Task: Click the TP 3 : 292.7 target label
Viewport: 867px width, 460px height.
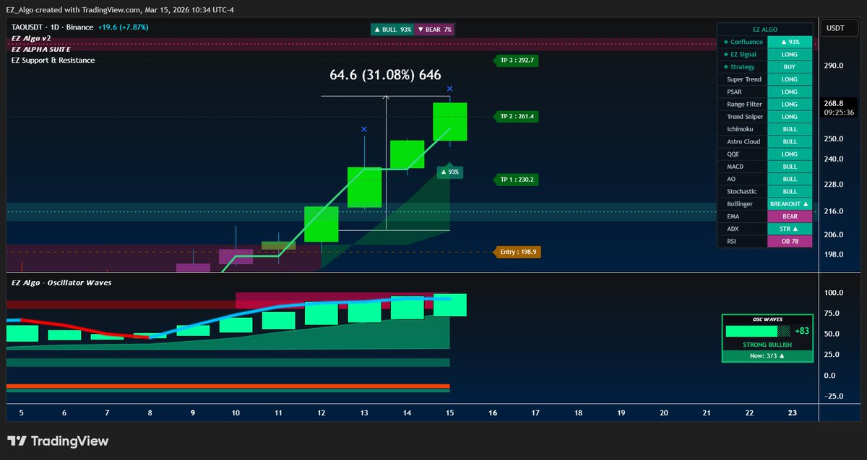Action: click(x=517, y=61)
